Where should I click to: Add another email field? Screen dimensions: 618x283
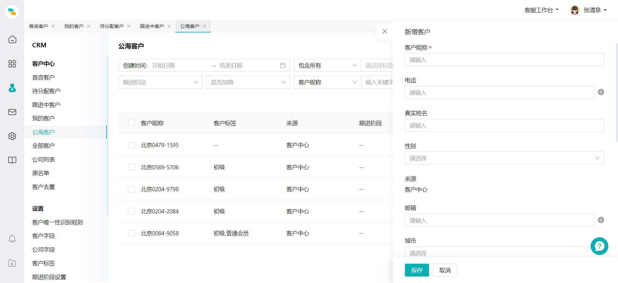tap(601, 220)
